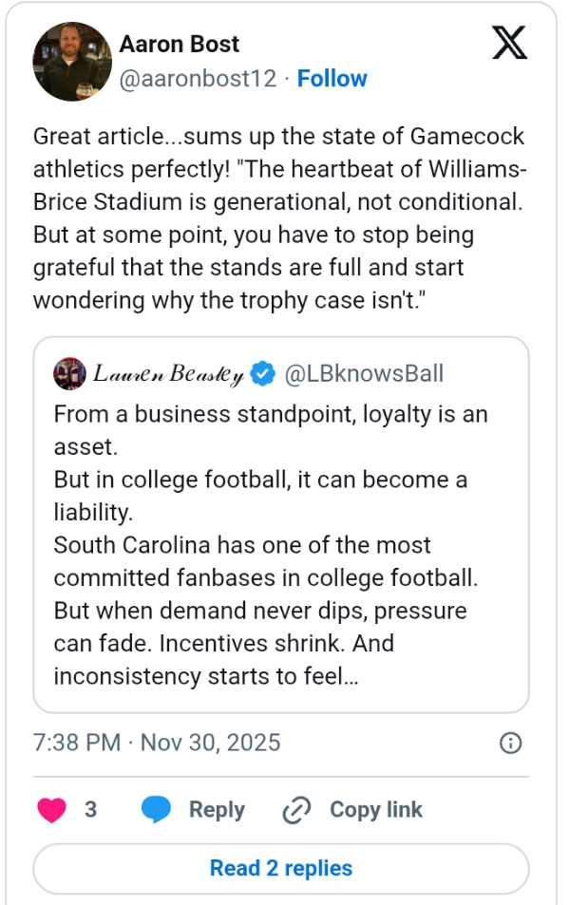Follow Aaron Bost
The height and width of the screenshot is (905, 570).
(x=332, y=79)
